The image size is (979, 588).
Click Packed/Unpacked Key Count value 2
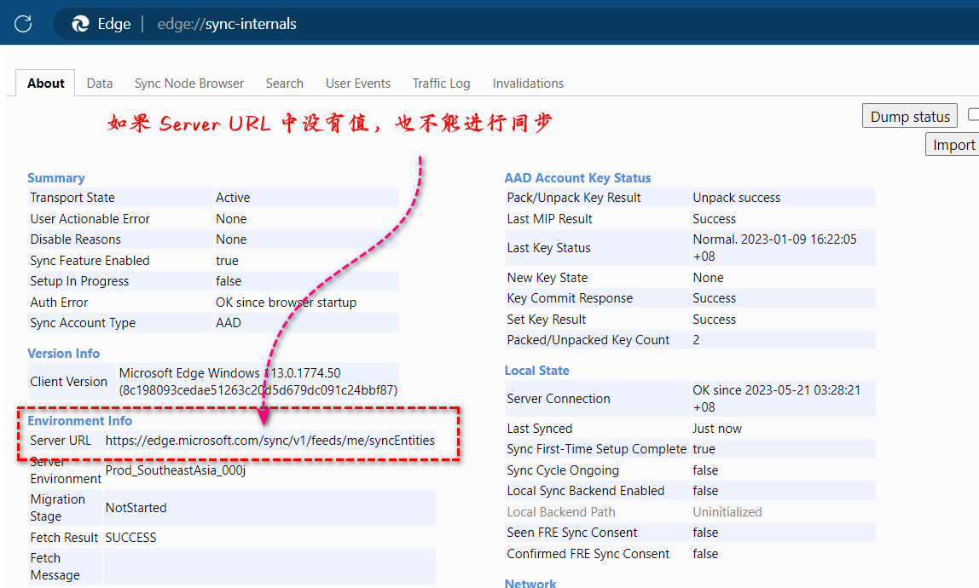[x=696, y=340]
